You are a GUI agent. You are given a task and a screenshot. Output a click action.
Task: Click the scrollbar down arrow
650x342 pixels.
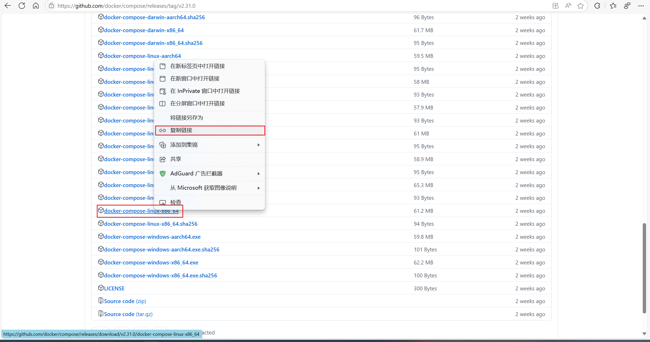pyautogui.click(x=644, y=334)
